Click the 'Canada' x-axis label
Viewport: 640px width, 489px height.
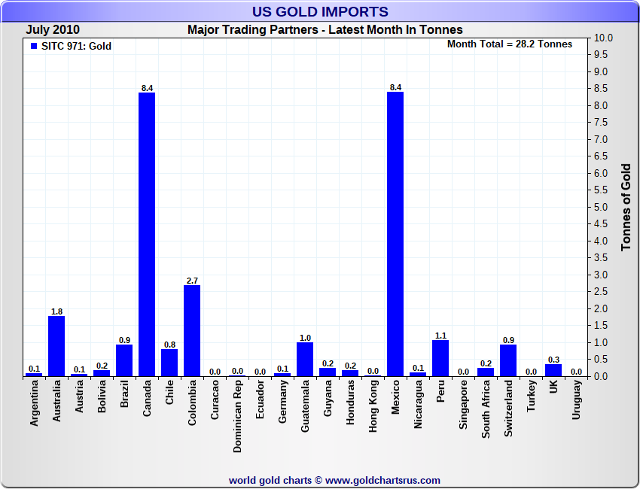click(x=147, y=398)
